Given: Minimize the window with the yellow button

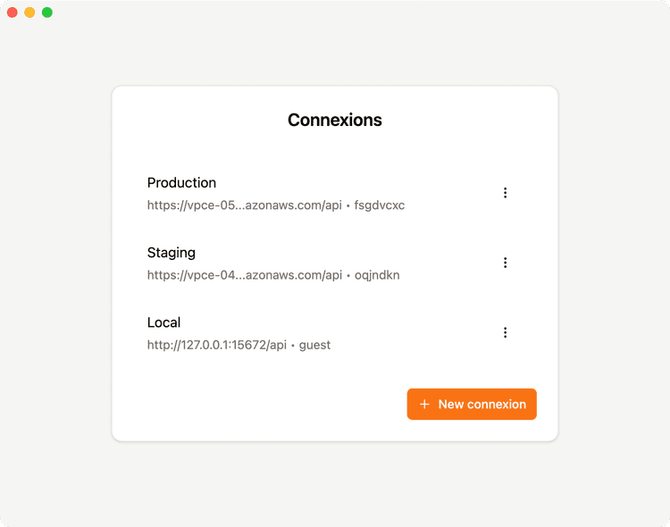Looking at the screenshot, I should pos(29,13).
